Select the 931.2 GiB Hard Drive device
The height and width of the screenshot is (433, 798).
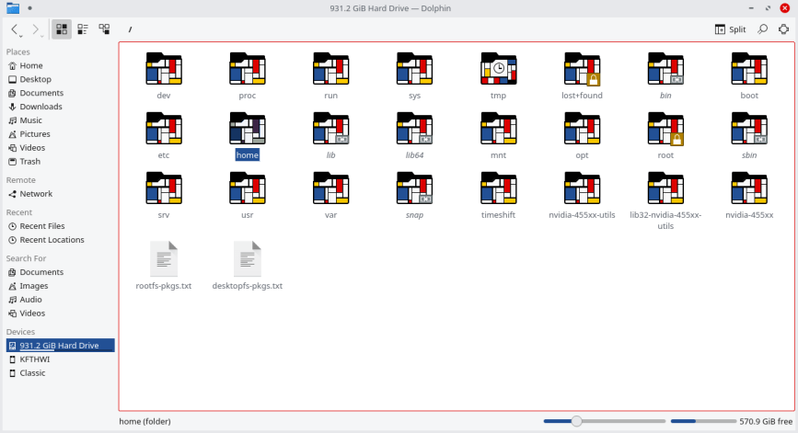click(x=60, y=346)
